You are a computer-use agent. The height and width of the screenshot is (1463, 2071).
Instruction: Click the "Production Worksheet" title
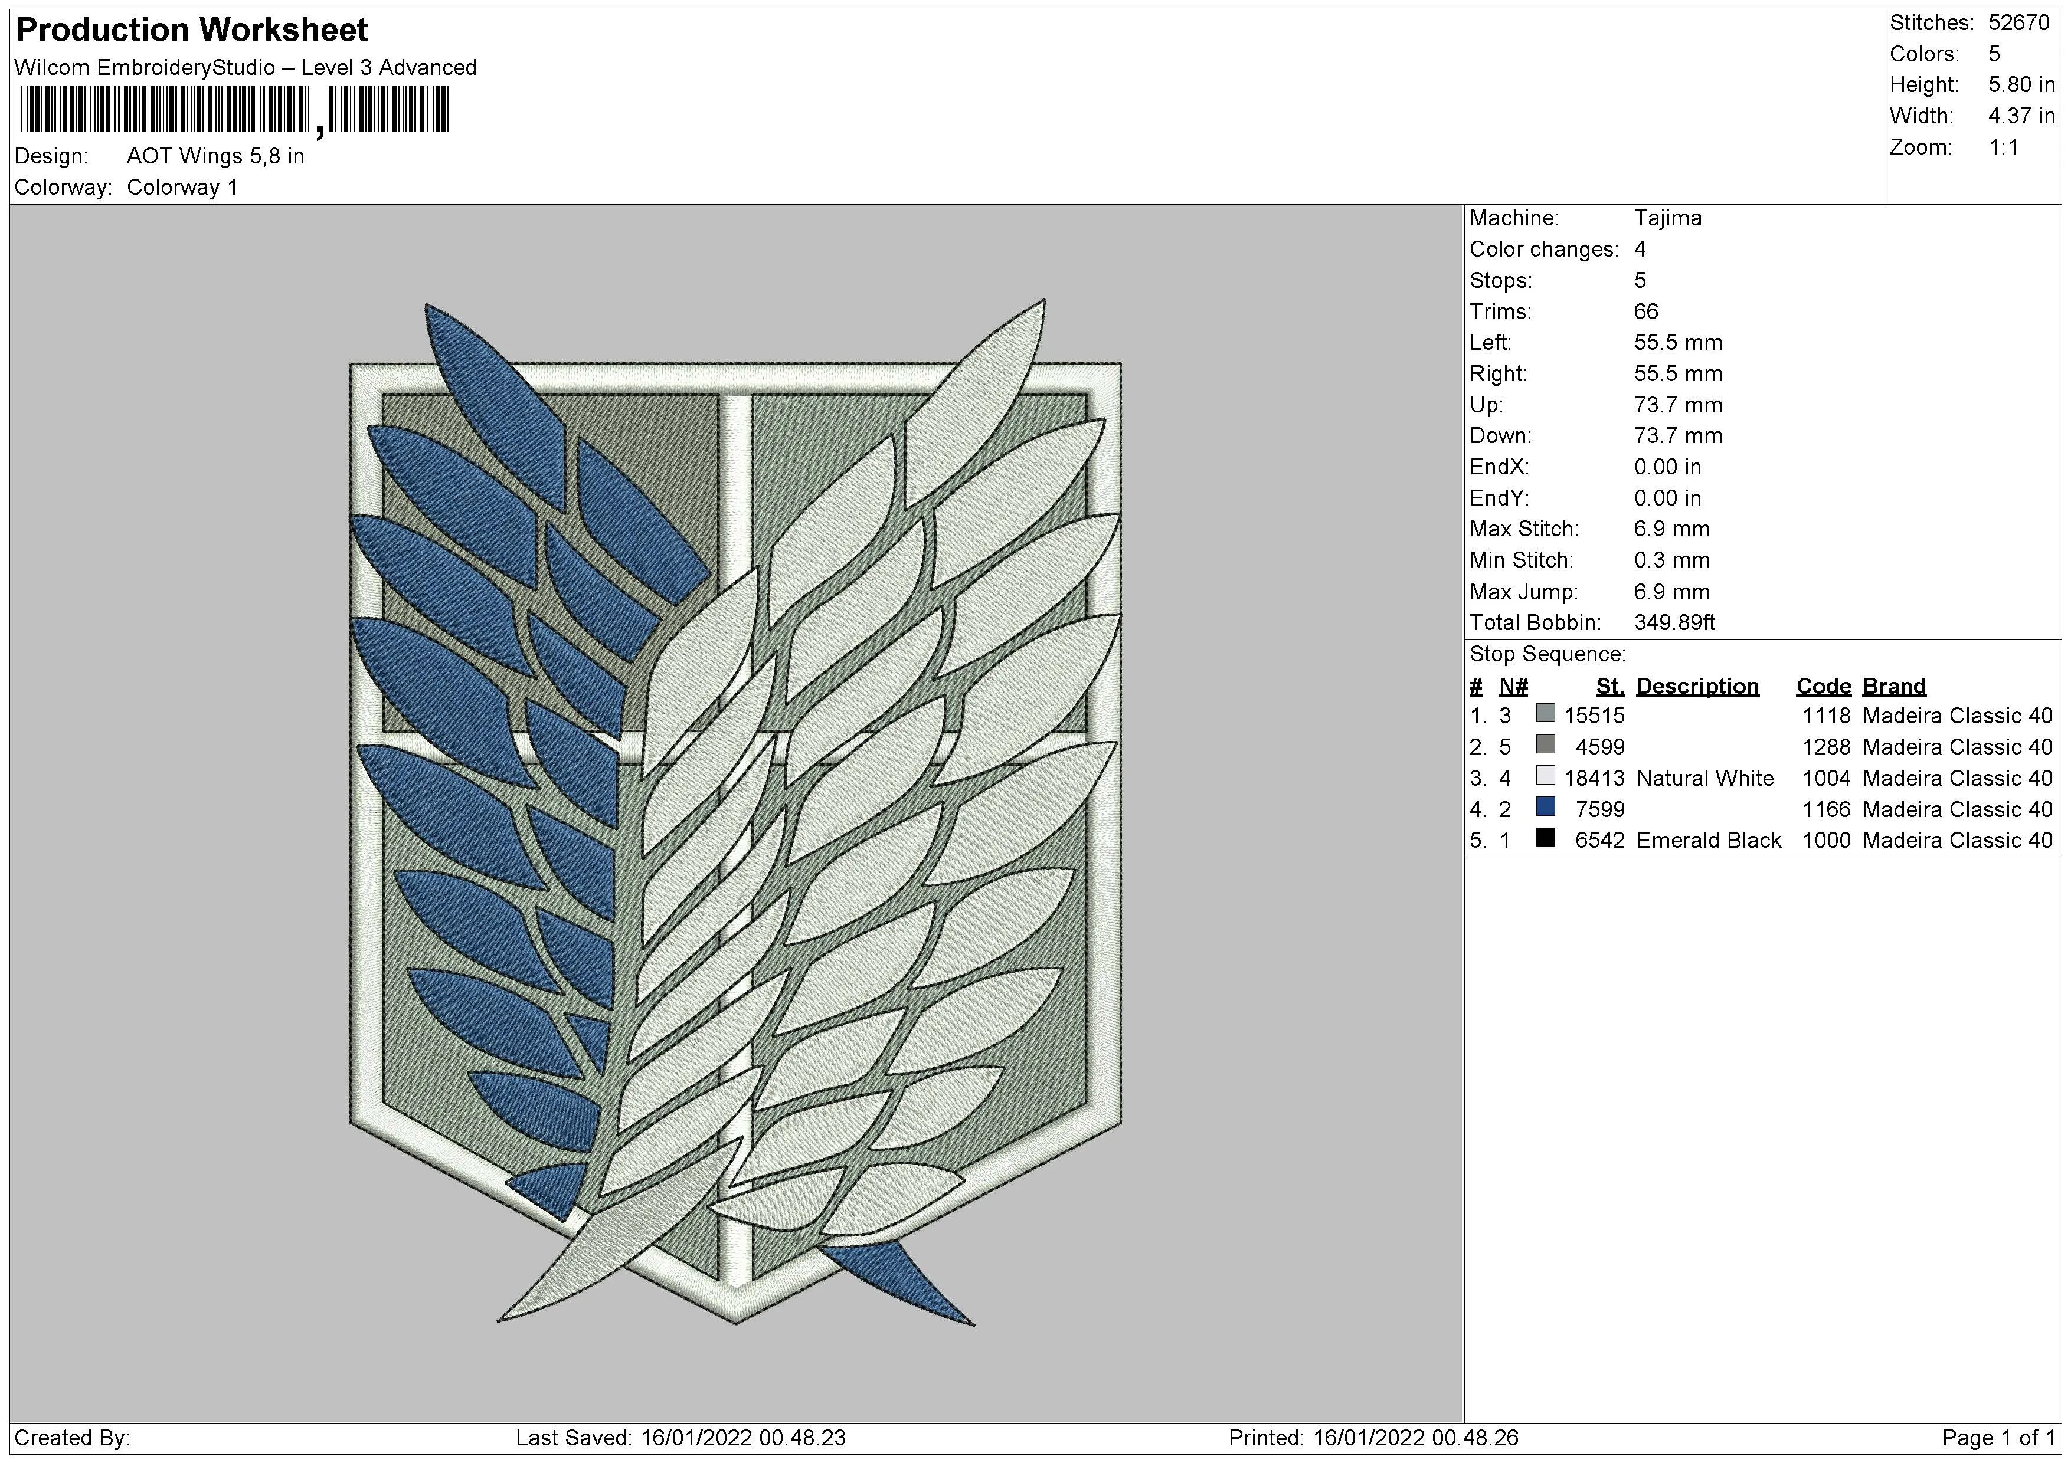[192, 31]
